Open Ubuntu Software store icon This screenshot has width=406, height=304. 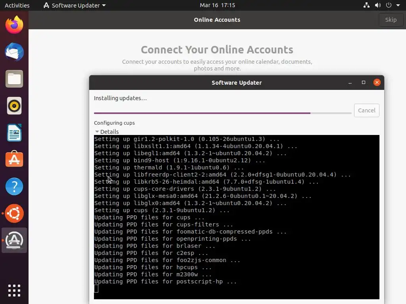pyautogui.click(x=14, y=159)
